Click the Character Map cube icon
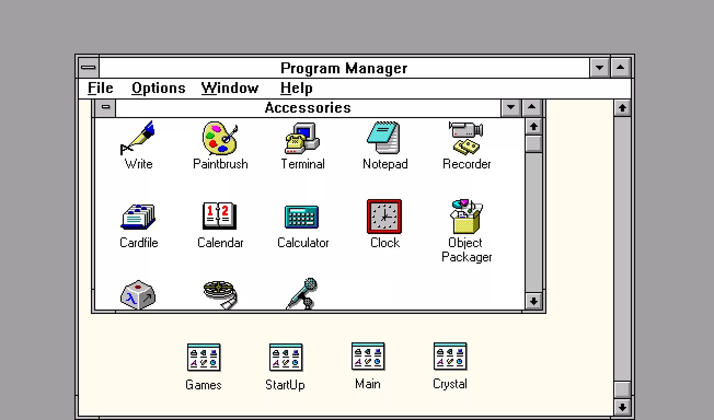 138,295
